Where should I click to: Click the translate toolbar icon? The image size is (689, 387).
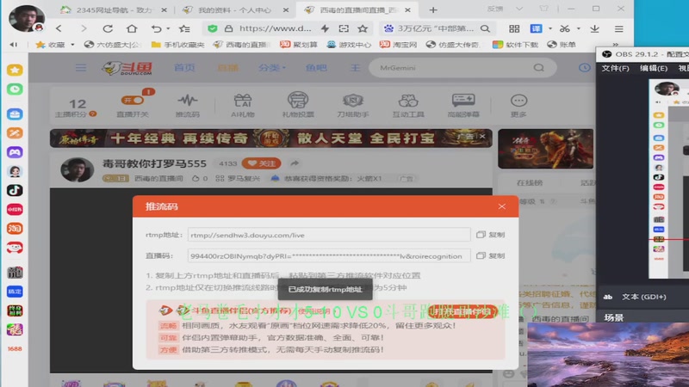536,28
